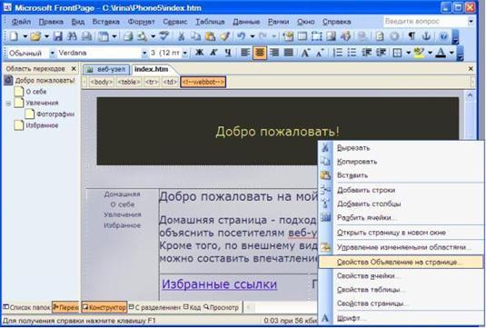
Task: Click the Decrease Indent icon
Action: [x=367, y=53]
